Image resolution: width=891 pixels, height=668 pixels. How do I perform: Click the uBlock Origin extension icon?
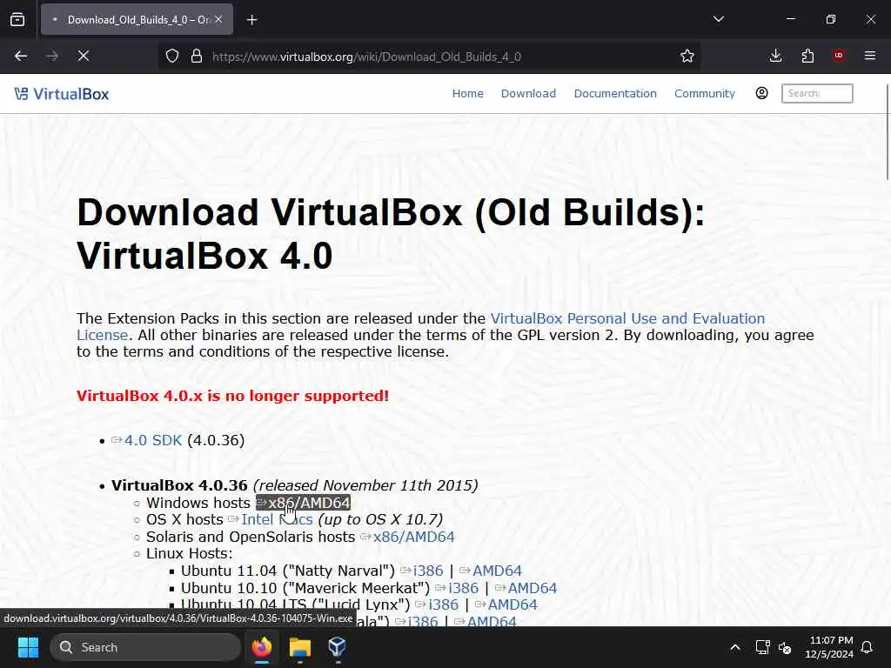839,56
